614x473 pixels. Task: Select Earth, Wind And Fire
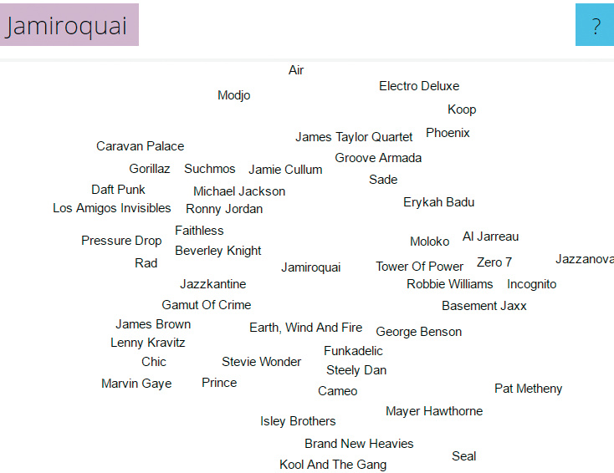click(305, 328)
